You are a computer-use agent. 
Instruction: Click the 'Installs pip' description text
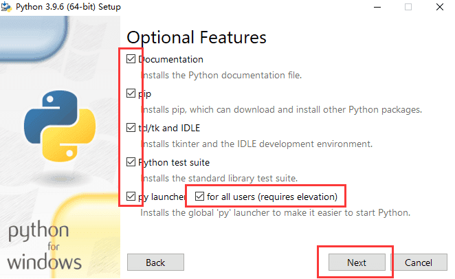281,110
